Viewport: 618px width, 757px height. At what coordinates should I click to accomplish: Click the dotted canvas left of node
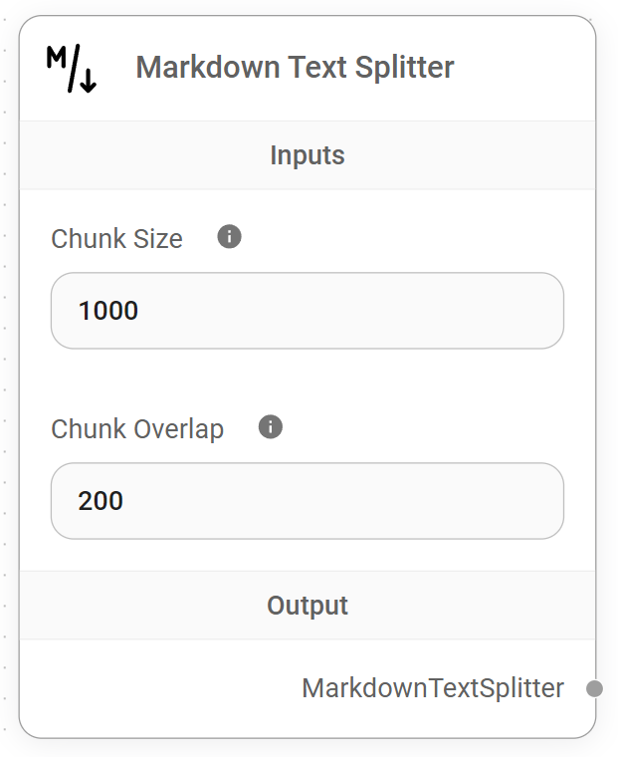pyautogui.click(x=6, y=398)
